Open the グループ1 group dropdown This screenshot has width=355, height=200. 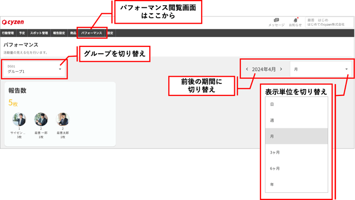35,69
